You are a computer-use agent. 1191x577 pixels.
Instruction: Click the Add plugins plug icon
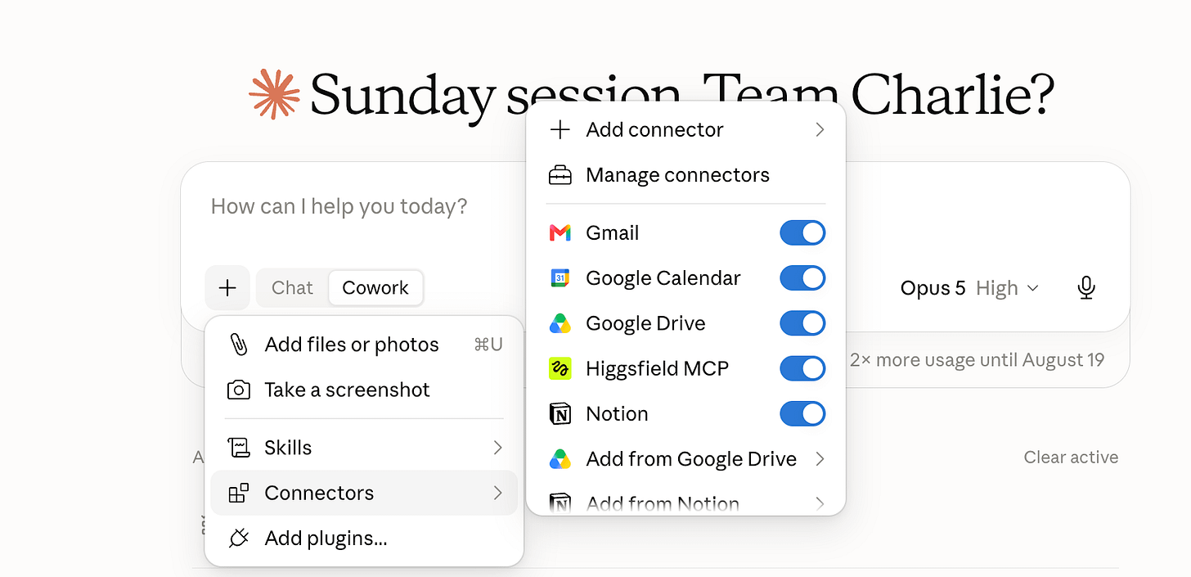238,538
